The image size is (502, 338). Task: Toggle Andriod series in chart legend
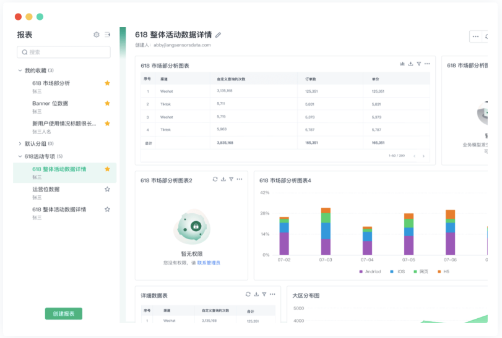370,271
